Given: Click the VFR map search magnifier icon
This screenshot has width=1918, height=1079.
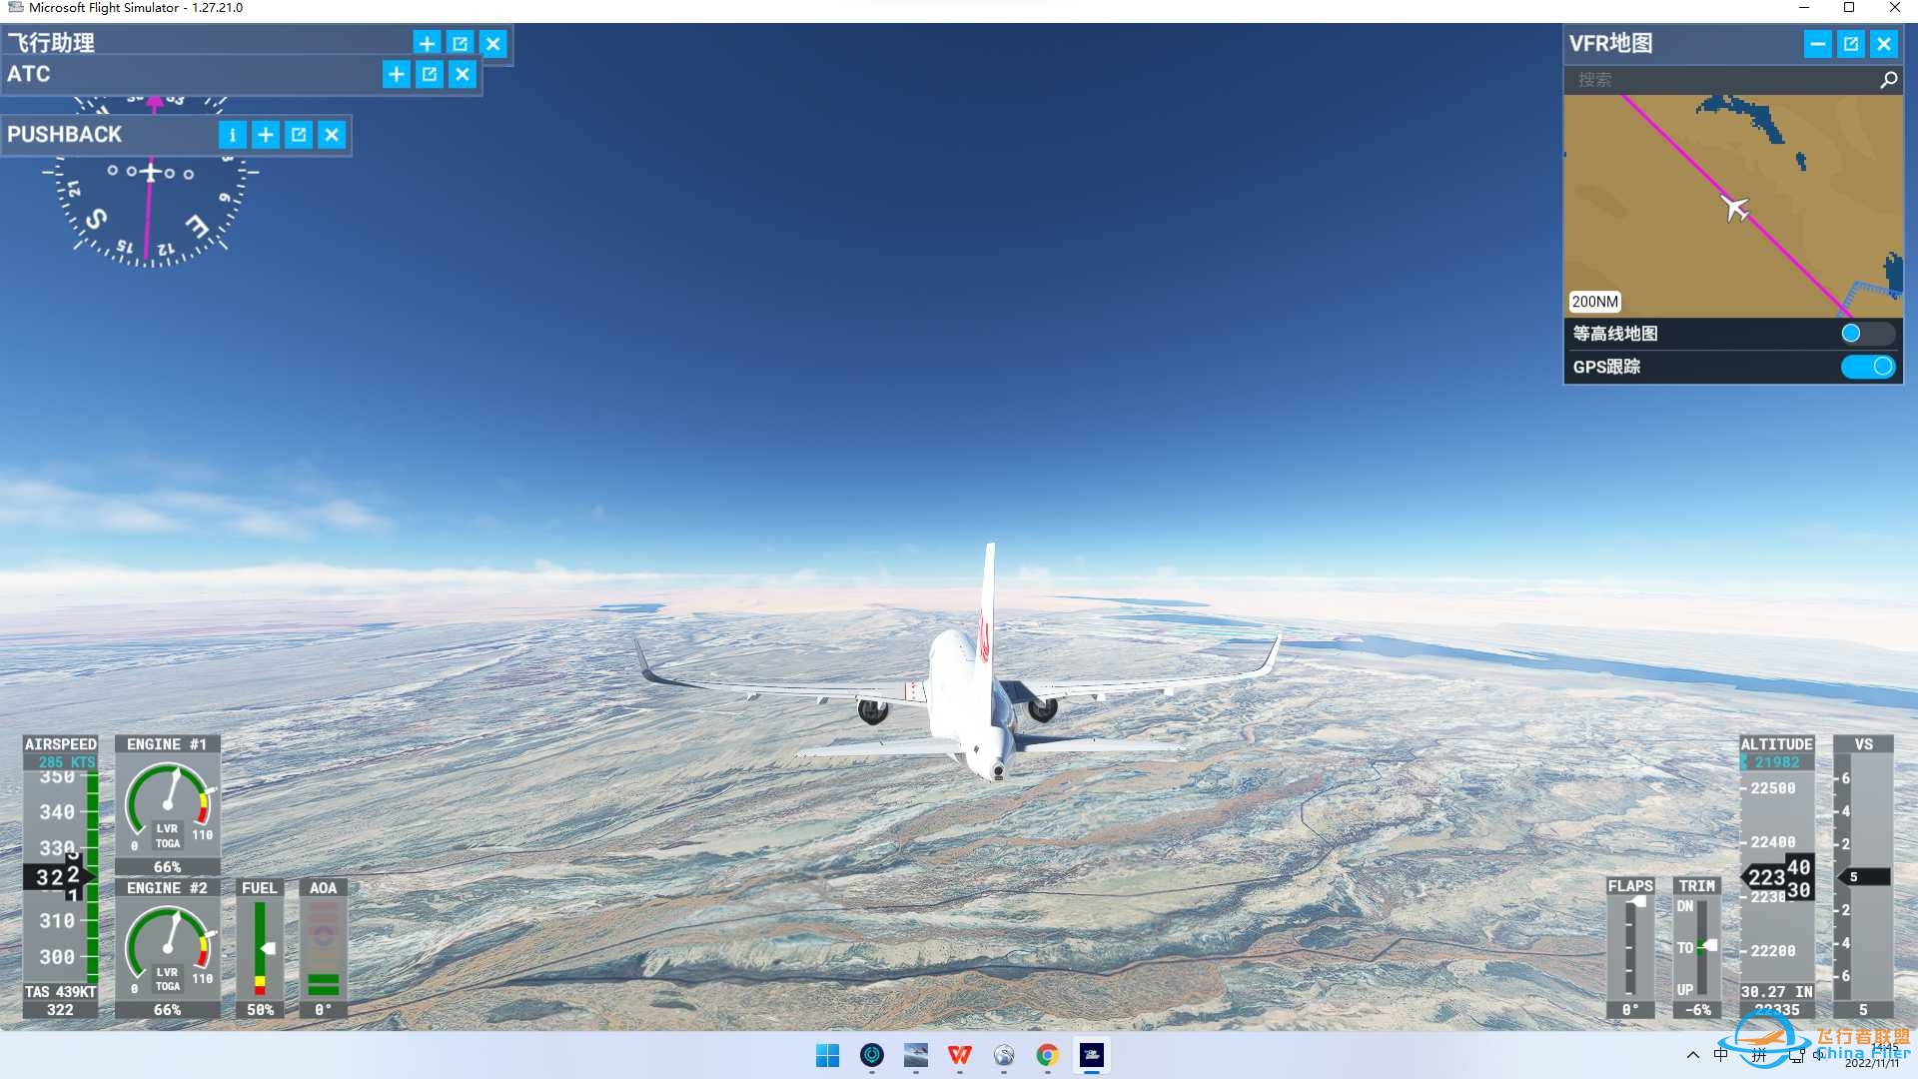Looking at the screenshot, I should click(1888, 80).
